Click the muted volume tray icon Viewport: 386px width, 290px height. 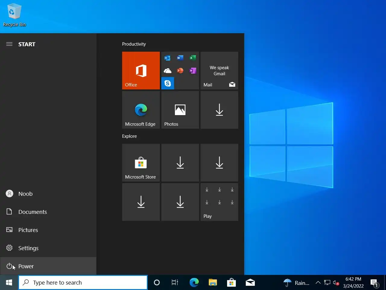pyautogui.click(x=336, y=283)
